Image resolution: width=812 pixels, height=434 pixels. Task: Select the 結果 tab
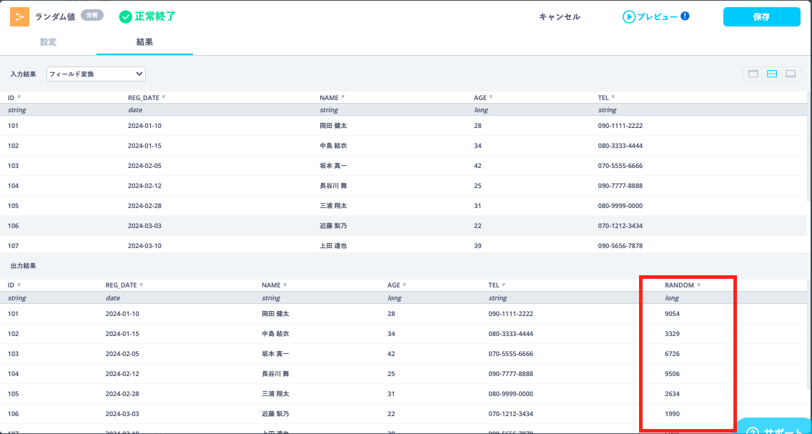tap(144, 42)
